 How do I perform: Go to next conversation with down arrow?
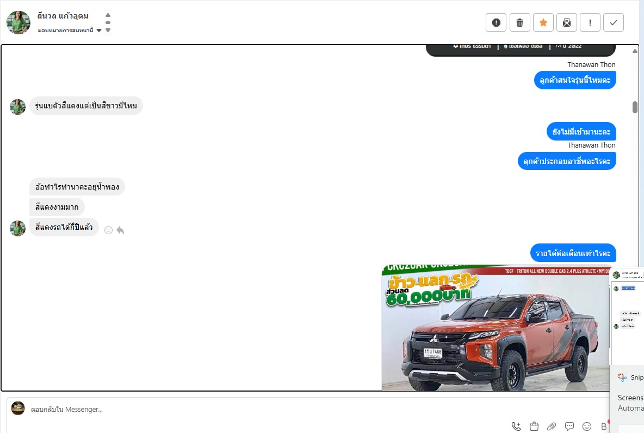coord(108,30)
